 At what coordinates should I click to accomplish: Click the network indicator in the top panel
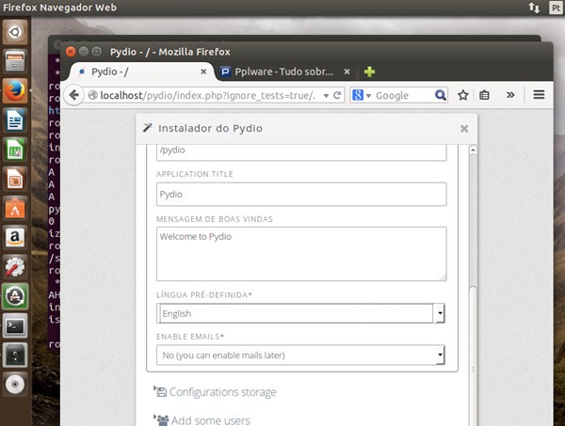pos(534,8)
